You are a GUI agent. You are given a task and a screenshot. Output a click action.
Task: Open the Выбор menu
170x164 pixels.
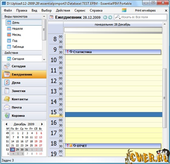point(46,10)
